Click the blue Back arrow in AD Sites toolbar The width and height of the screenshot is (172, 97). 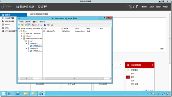click(19, 25)
